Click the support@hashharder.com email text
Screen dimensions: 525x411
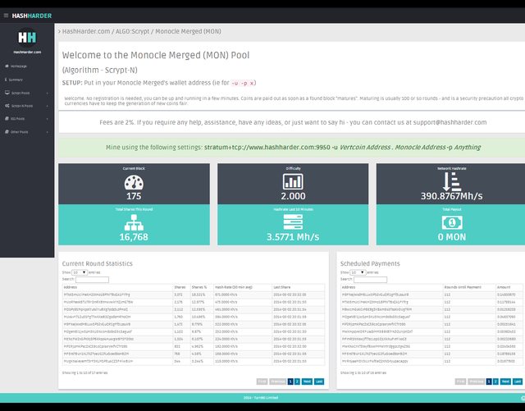pos(450,122)
